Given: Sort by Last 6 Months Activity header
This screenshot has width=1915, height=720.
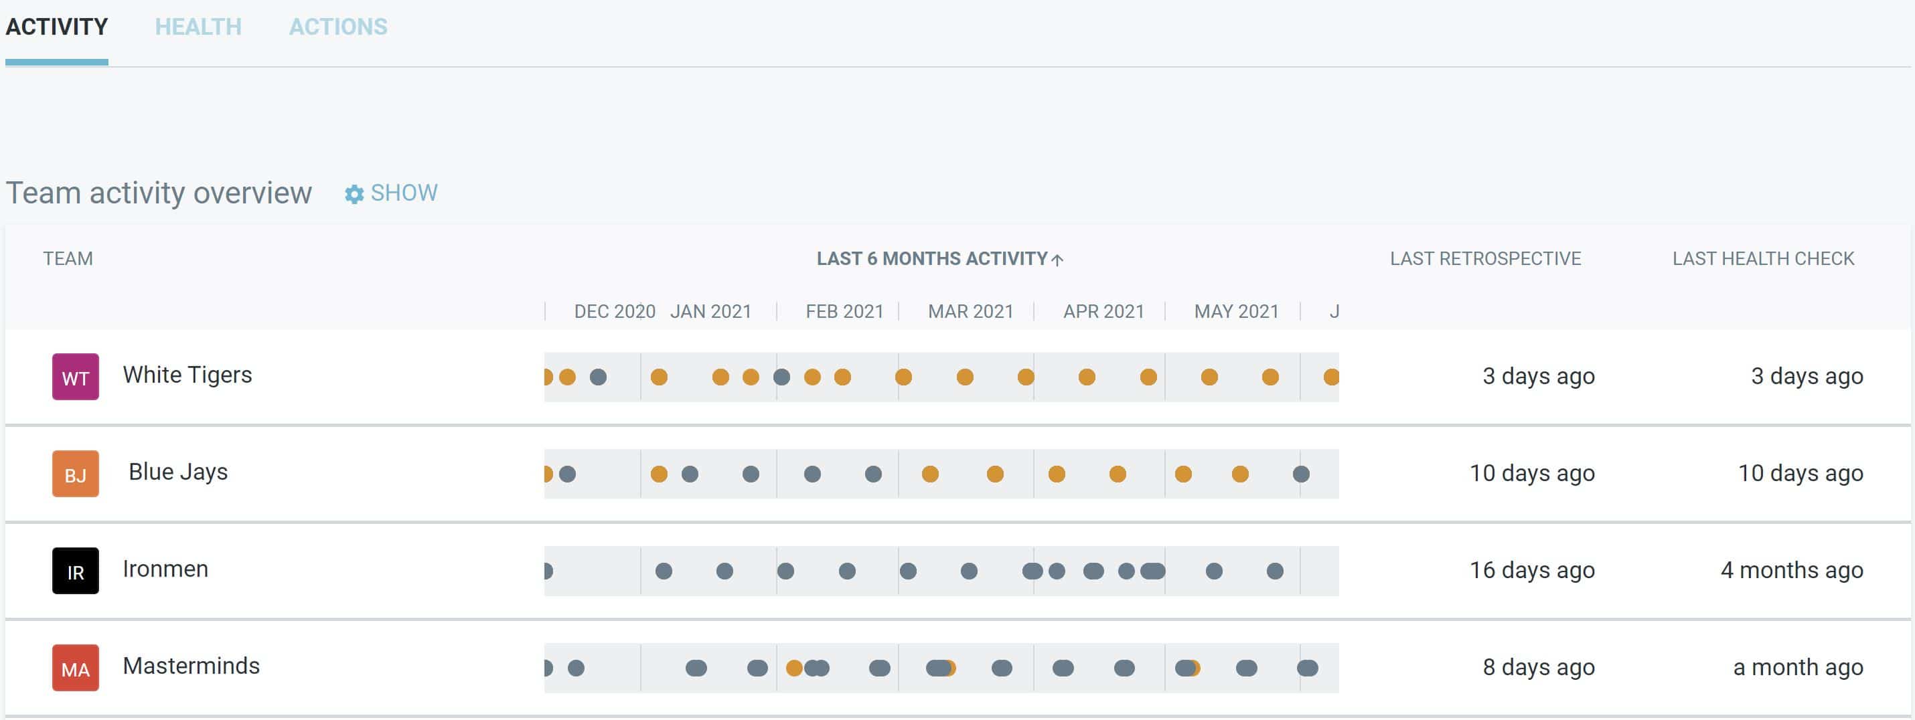Looking at the screenshot, I should 931,258.
